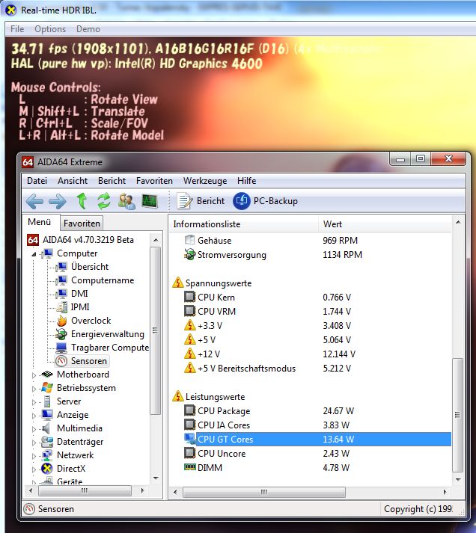Expand the Betriebssystem tree node
The height and width of the screenshot is (533, 476).
[34, 389]
